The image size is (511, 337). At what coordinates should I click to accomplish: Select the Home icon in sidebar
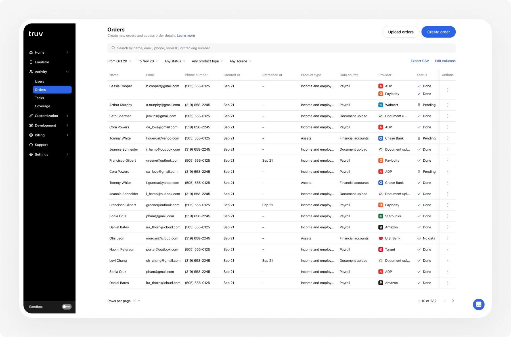31,52
